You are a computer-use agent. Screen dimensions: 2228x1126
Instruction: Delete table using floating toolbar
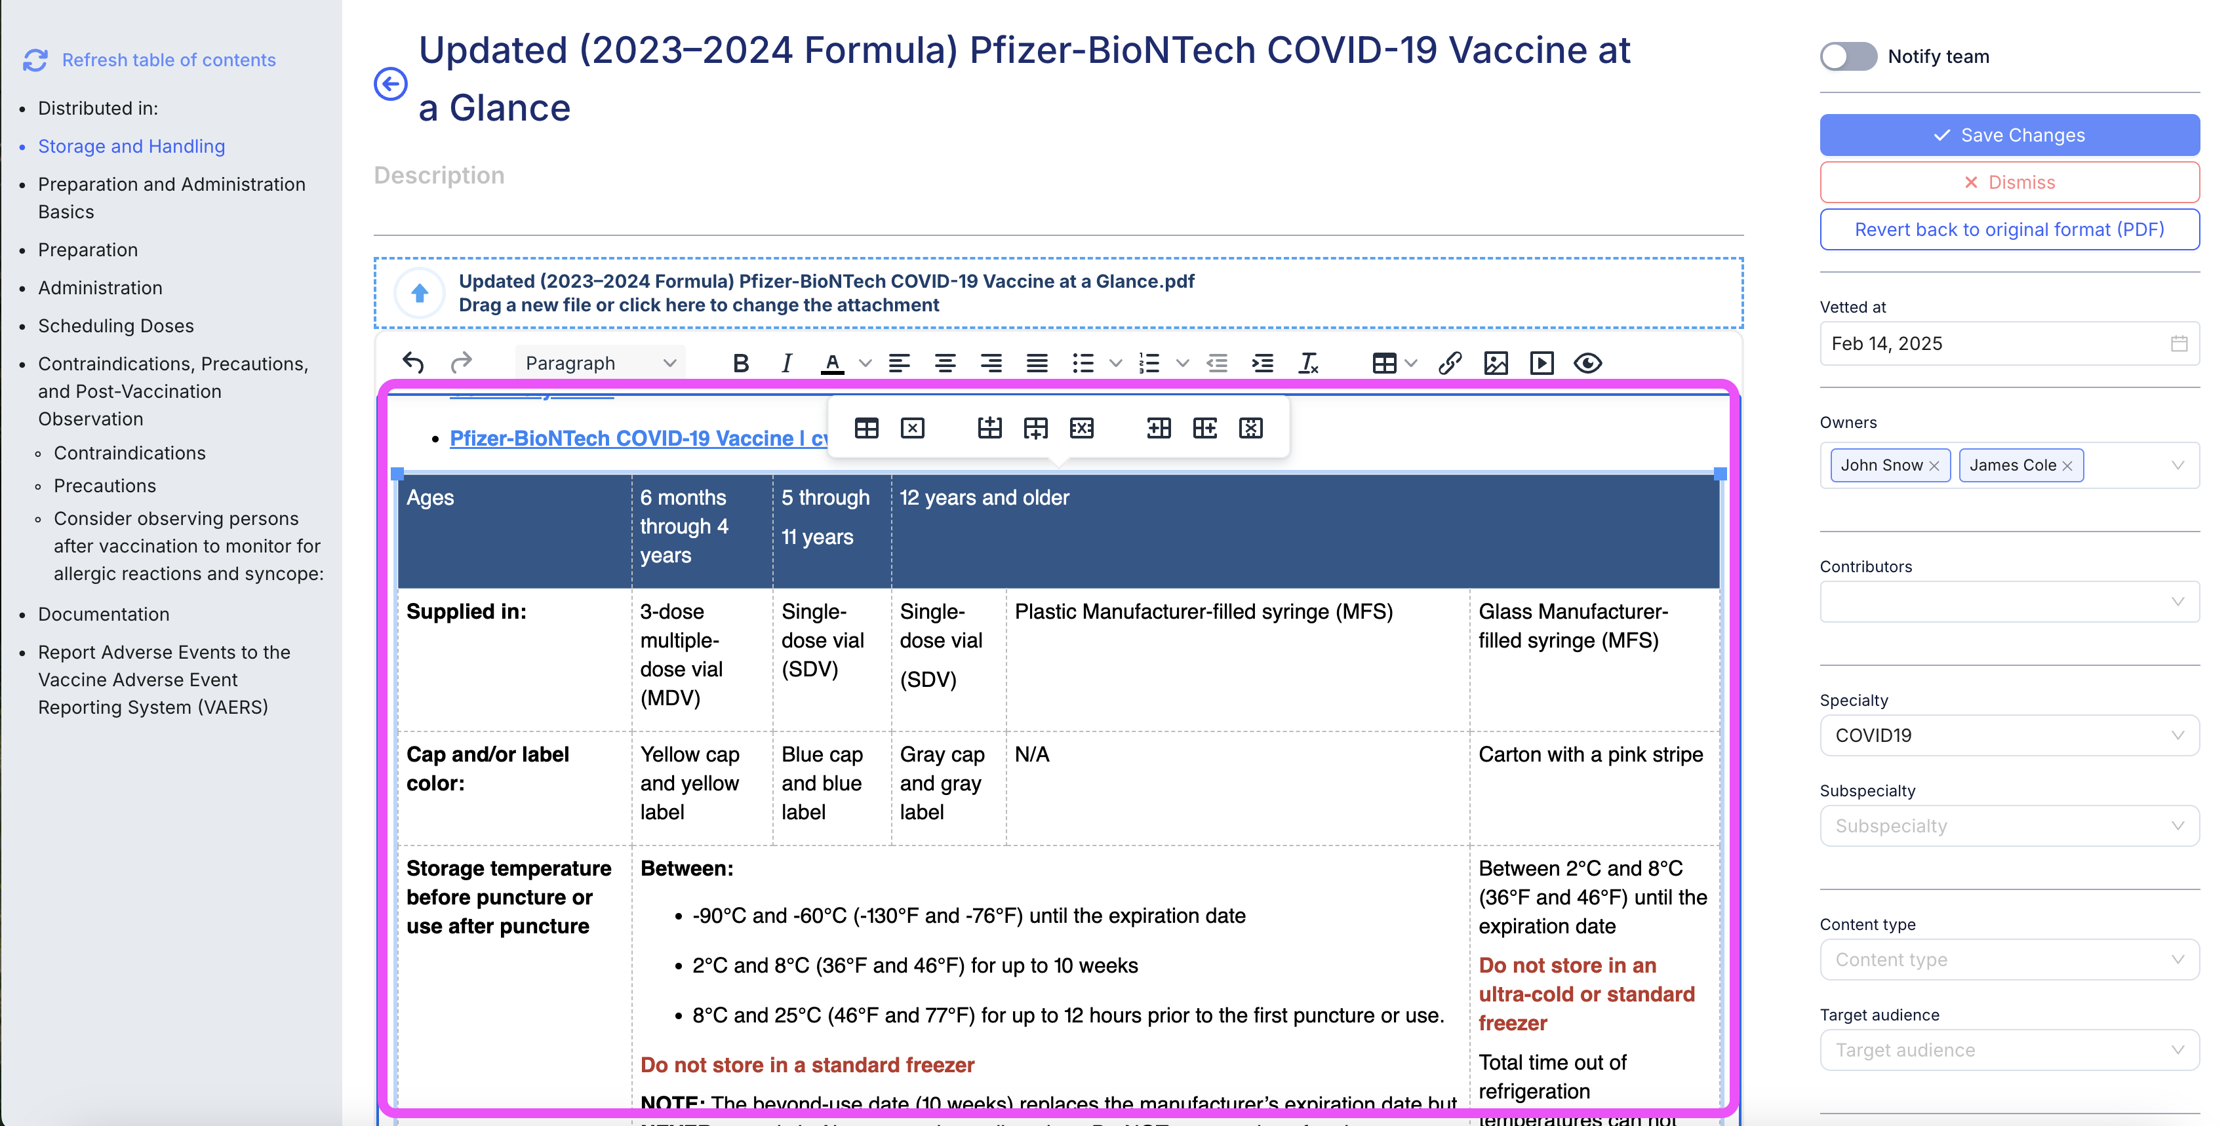click(x=913, y=428)
